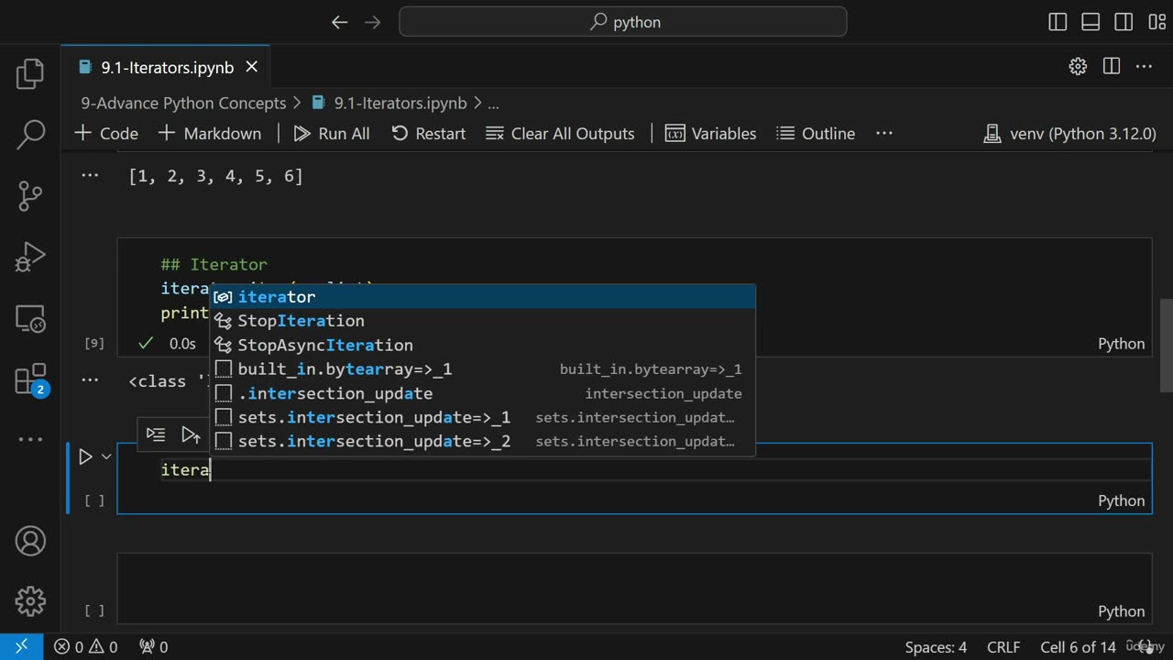Open the Customize Layout control
This screenshot has height=660, width=1173.
point(1156,22)
